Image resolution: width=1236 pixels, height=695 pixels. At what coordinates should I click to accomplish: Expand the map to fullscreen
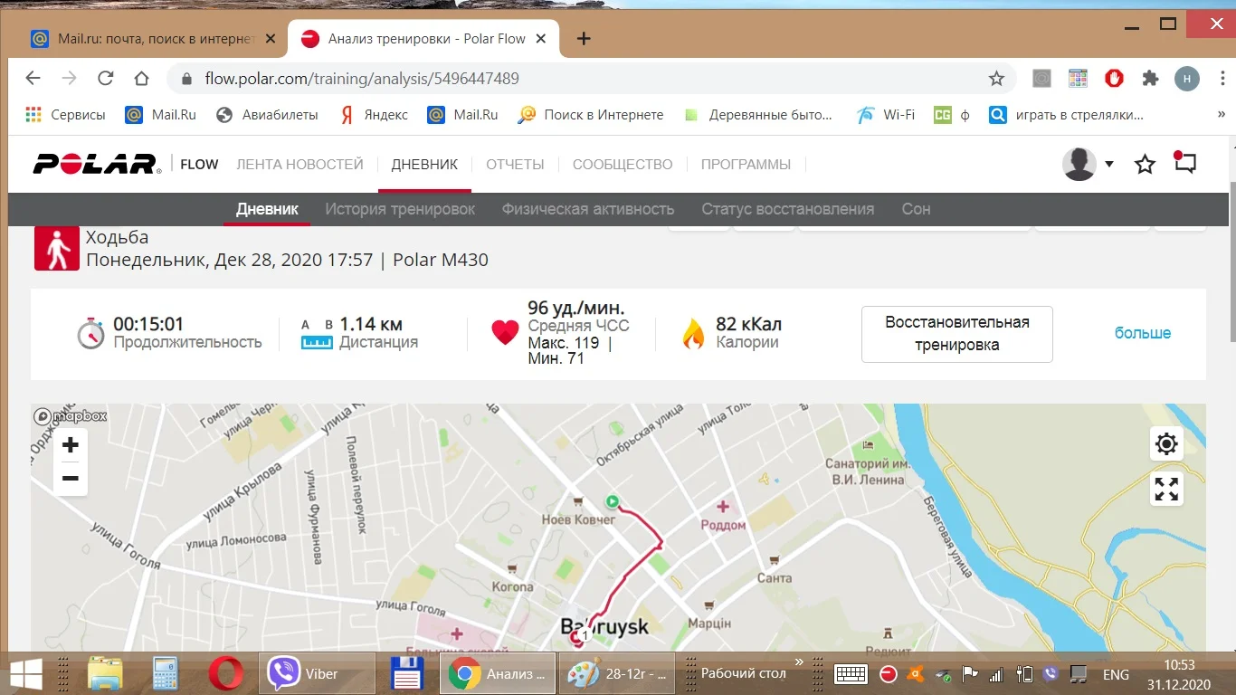[1166, 490]
